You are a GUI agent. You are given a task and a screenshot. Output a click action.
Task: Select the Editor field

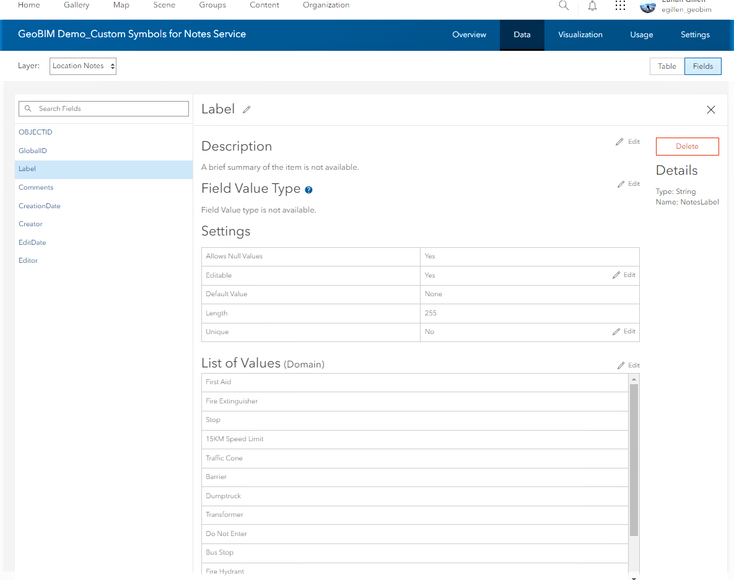click(28, 260)
